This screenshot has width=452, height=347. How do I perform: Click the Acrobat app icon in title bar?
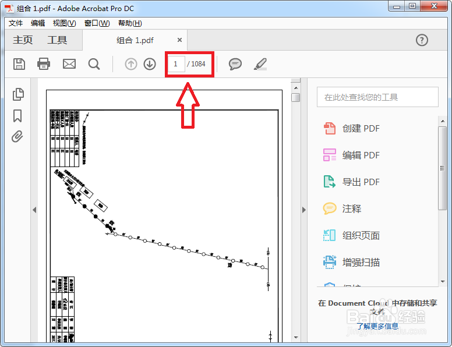[9, 9]
